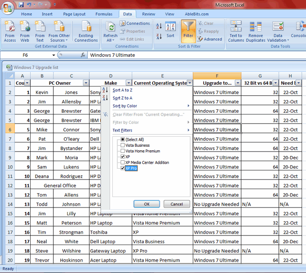Import data From Web
This screenshot has width=306, height=273.
coord(25,31)
